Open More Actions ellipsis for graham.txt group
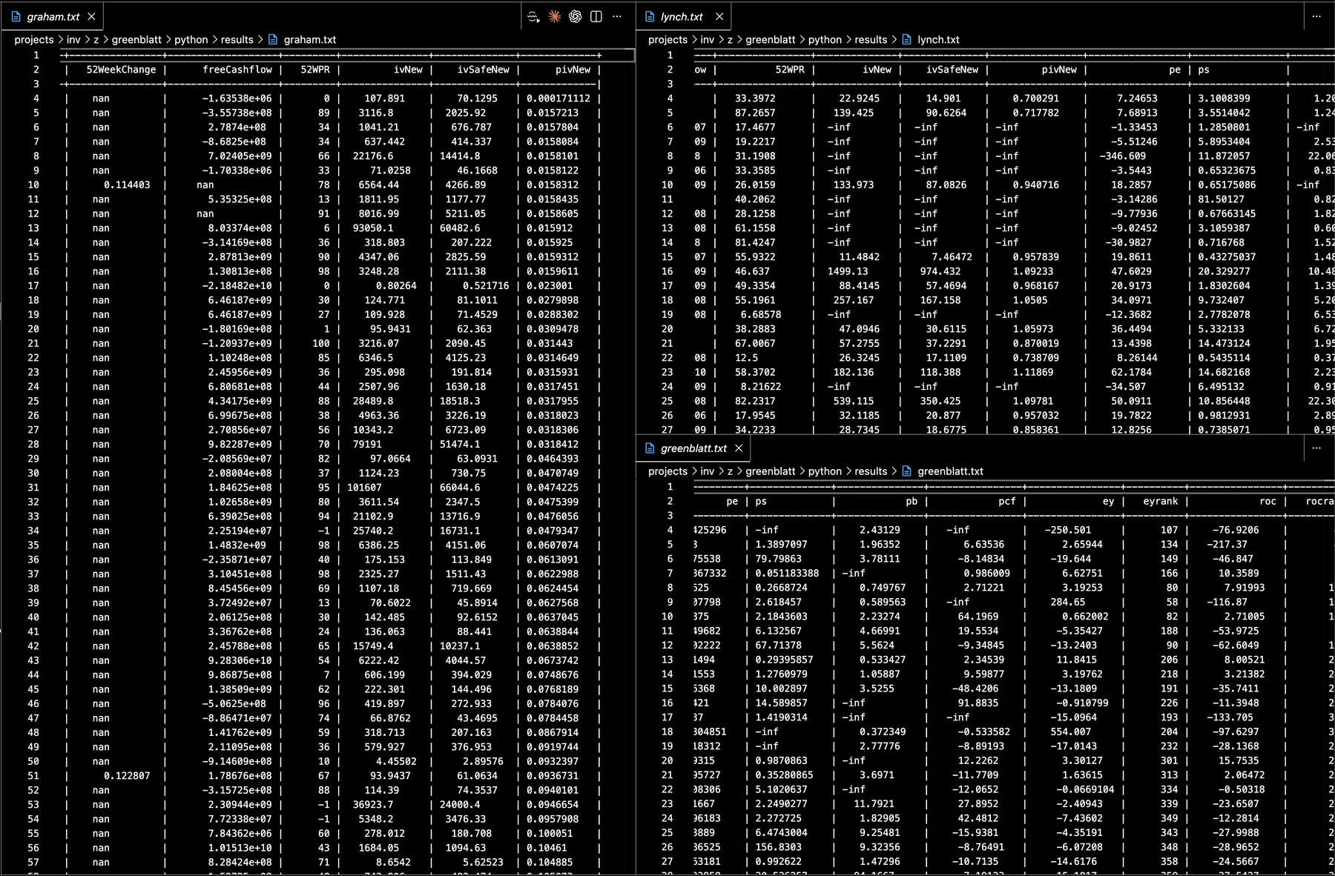 (617, 16)
